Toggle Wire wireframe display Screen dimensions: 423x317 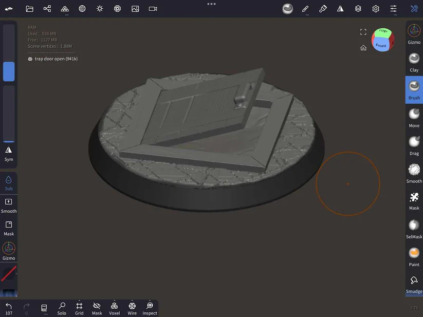(x=132, y=309)
